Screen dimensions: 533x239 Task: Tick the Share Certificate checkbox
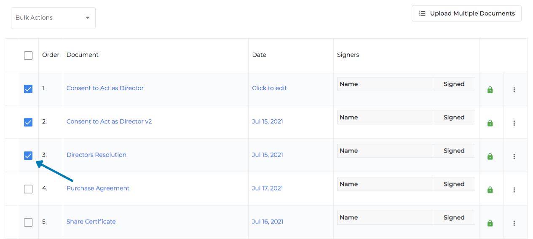click(28, 222)
